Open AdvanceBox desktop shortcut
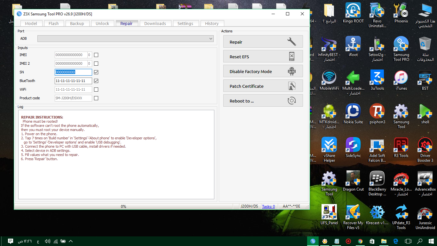The image size is (437, 246). point(425,184)
